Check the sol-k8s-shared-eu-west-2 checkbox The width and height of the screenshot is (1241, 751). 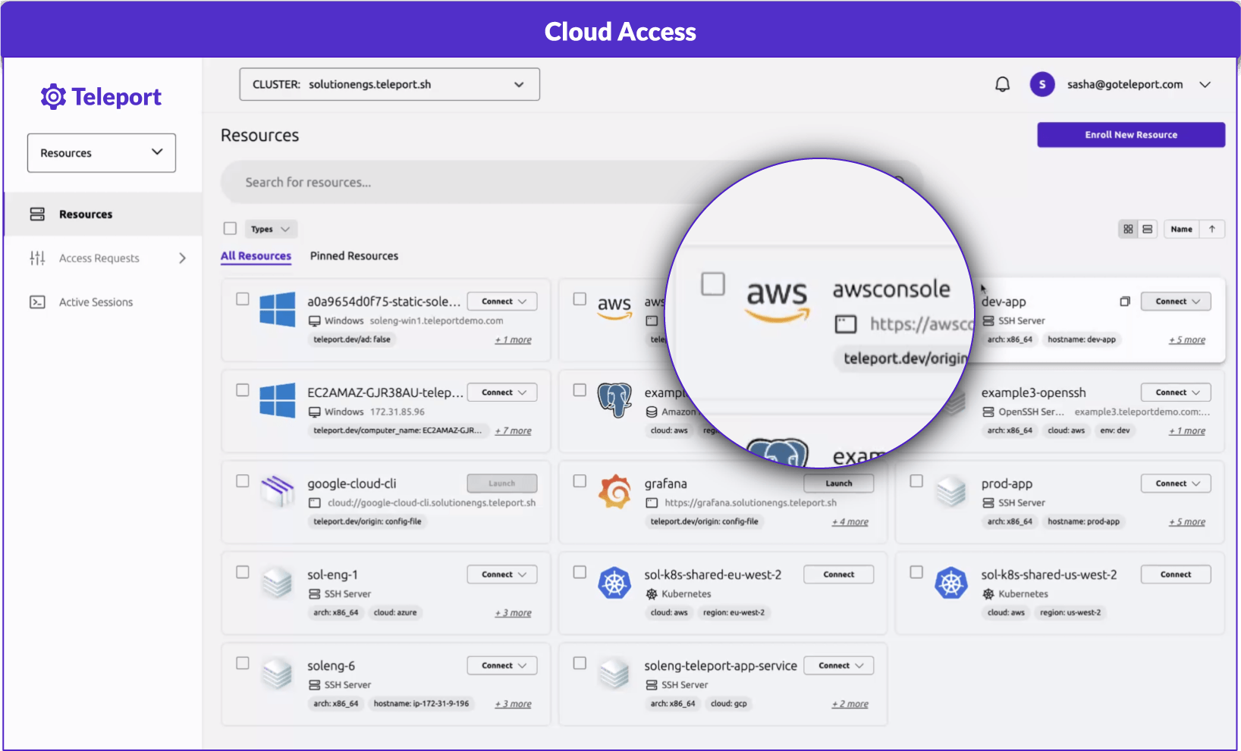[580, 571]
